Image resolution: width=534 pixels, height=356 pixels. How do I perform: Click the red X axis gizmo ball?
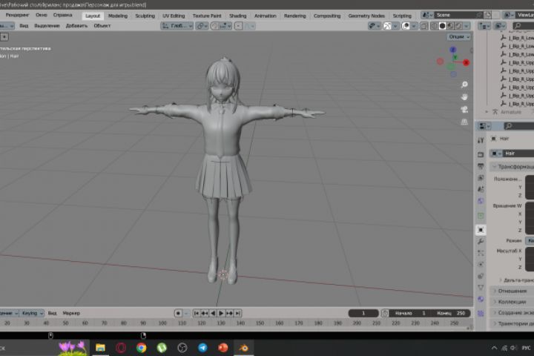pyautogui.click(x=466, y=63)
